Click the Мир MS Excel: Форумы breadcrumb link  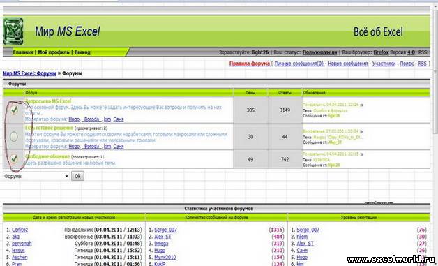29,73
